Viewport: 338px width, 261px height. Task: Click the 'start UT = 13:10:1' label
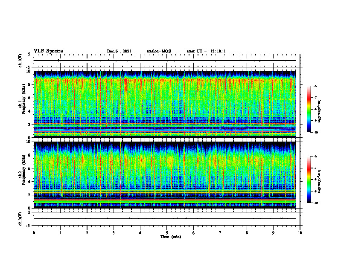click(206, 51)
